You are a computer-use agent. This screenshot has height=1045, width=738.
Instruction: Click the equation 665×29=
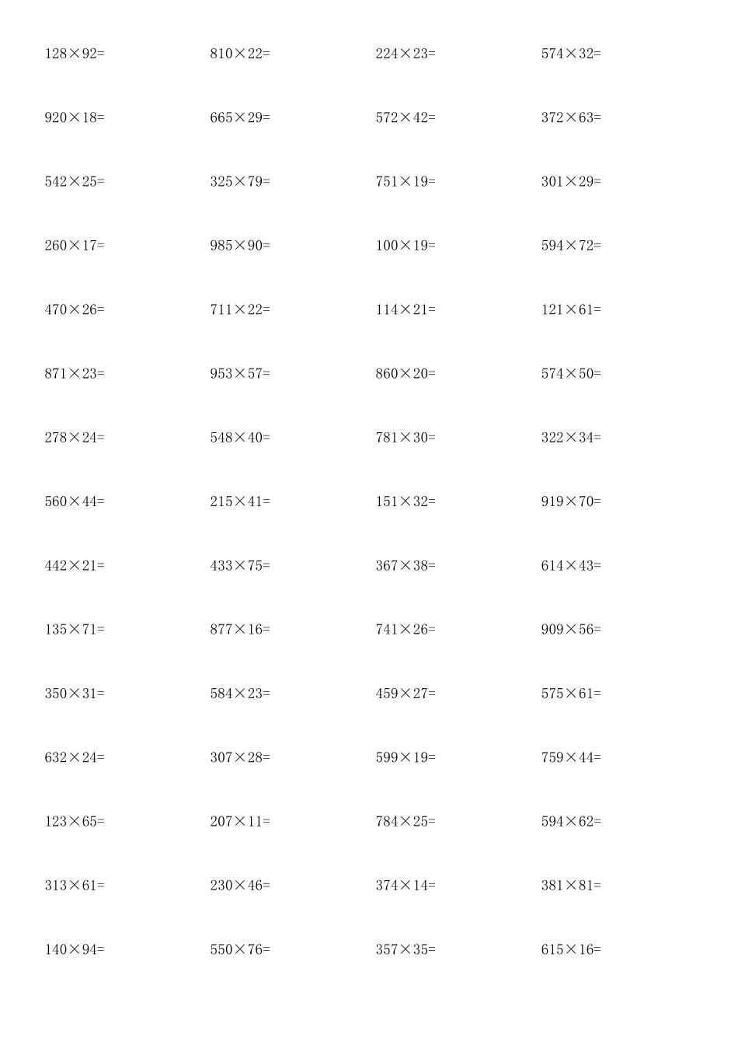pyautogui.click(x=240, y=117)
